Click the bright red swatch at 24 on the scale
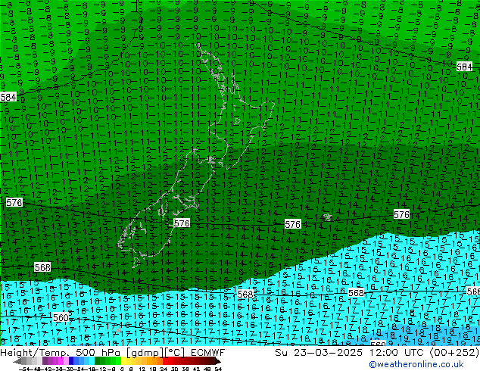The width and height of the screenshot is (480, 371). (165, 361)
